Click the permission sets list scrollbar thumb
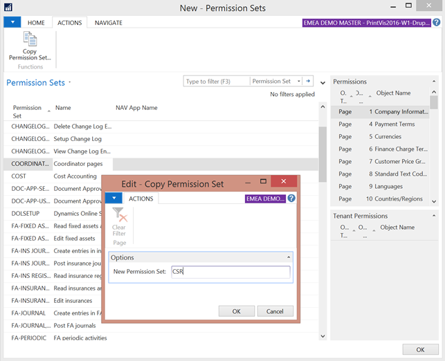The height and width of the screenshot is (361, 445). (323, 154)
